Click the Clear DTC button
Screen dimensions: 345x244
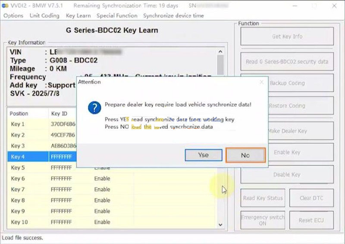[x=311, y=198]
